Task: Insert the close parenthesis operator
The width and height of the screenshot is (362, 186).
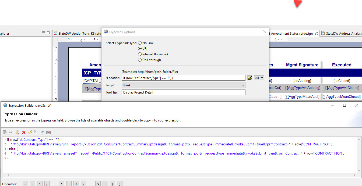Action: [x=120, y=184]
